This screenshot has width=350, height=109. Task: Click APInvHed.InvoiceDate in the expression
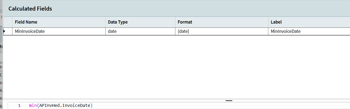coord(65,106)
